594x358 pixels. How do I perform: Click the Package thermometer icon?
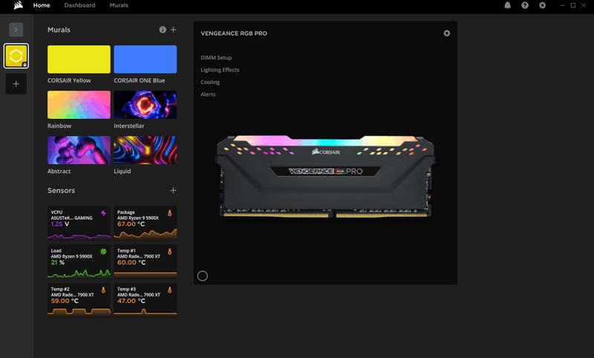[x=170, y=213]
